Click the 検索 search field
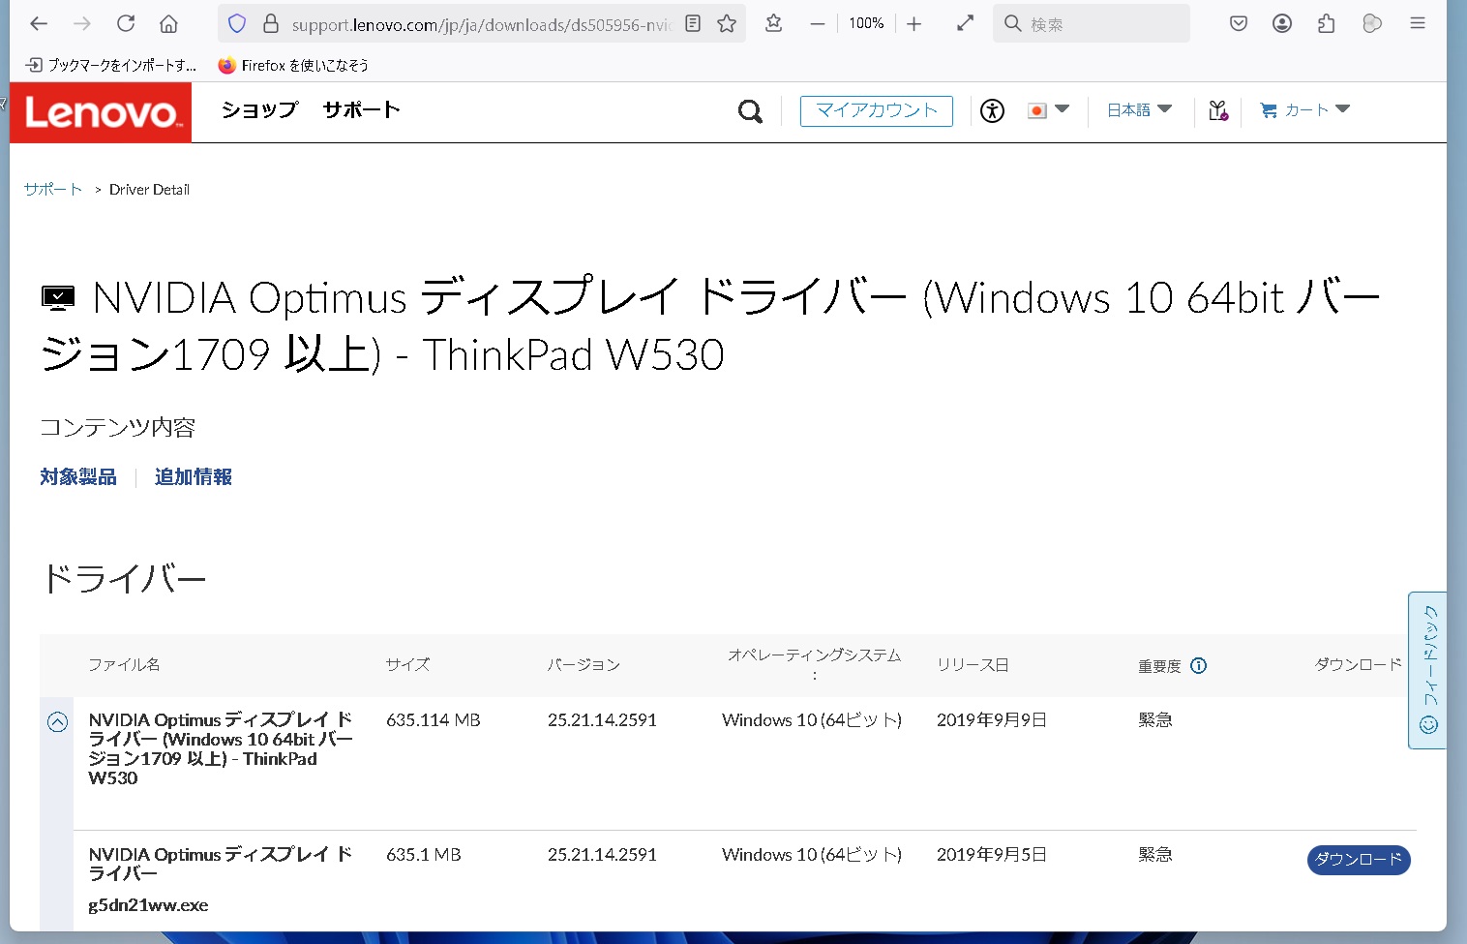The image size is (1467, 944). coord(1092,23)
